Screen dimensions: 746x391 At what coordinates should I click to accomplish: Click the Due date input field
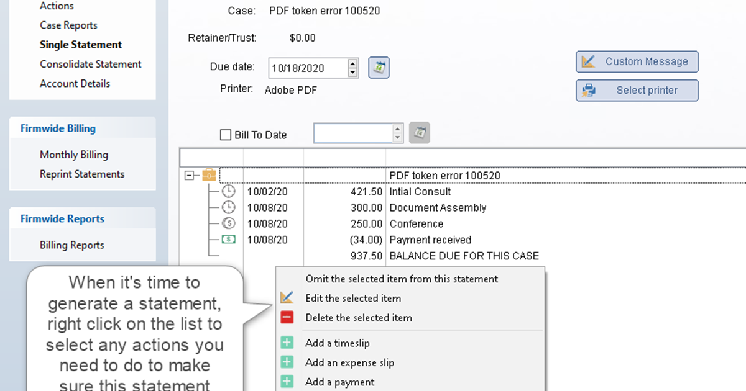pos(307,68)
